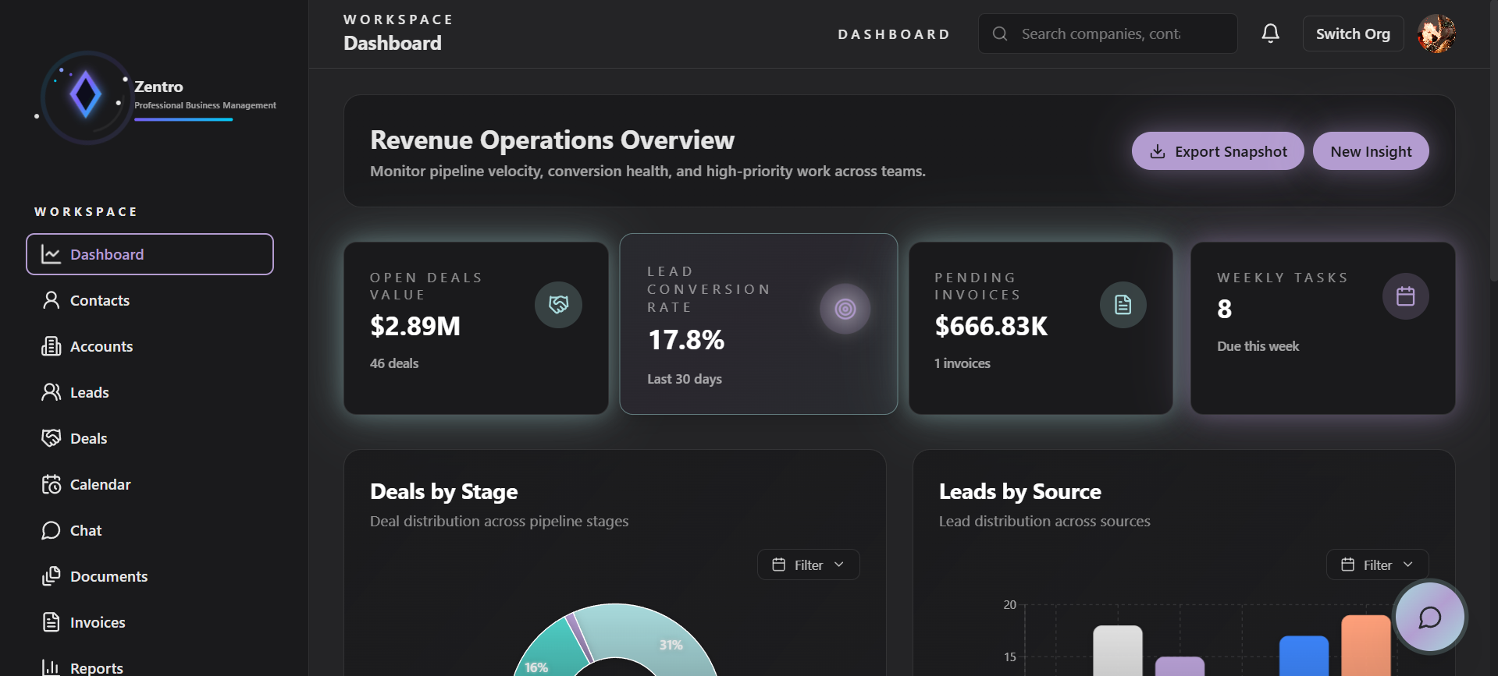Open the Reports section
The width and height of the screenshot is (1498, 676).
pyautogui.click(x=150, y=667)
